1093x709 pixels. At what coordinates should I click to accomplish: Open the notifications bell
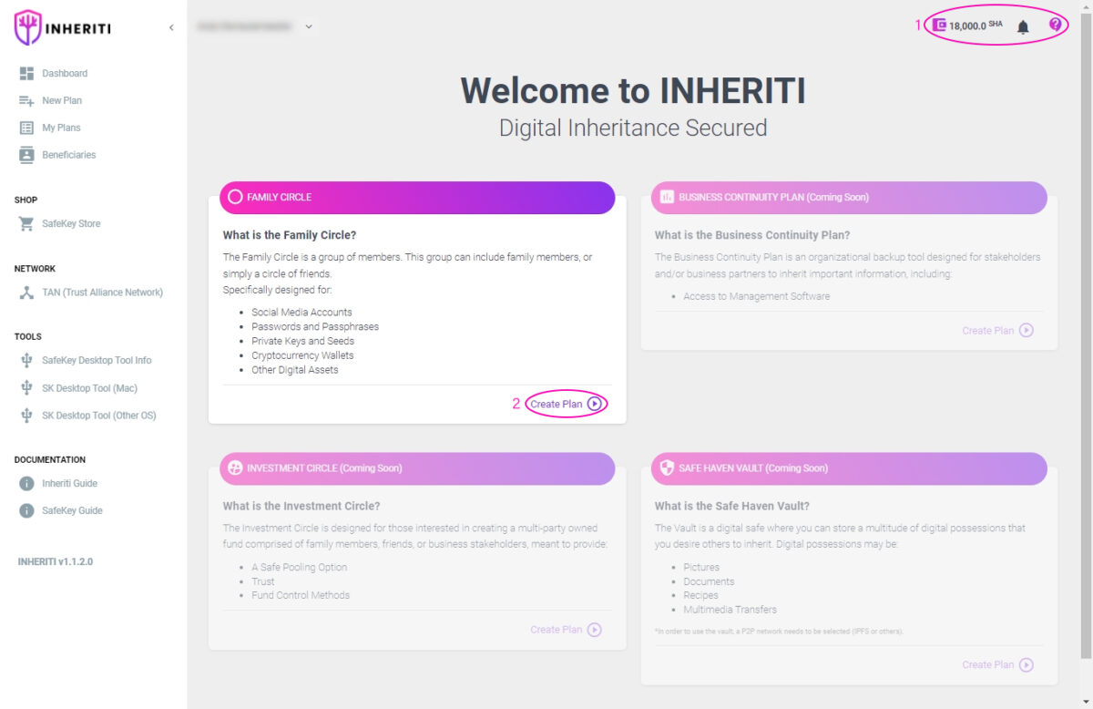pyautogui.click(x=1022, y=26)
